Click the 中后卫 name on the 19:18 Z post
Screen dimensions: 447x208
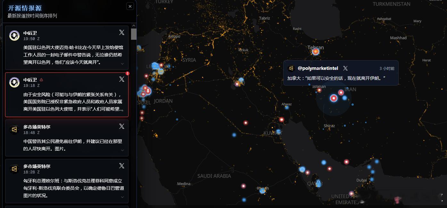(x=30, y=80)
